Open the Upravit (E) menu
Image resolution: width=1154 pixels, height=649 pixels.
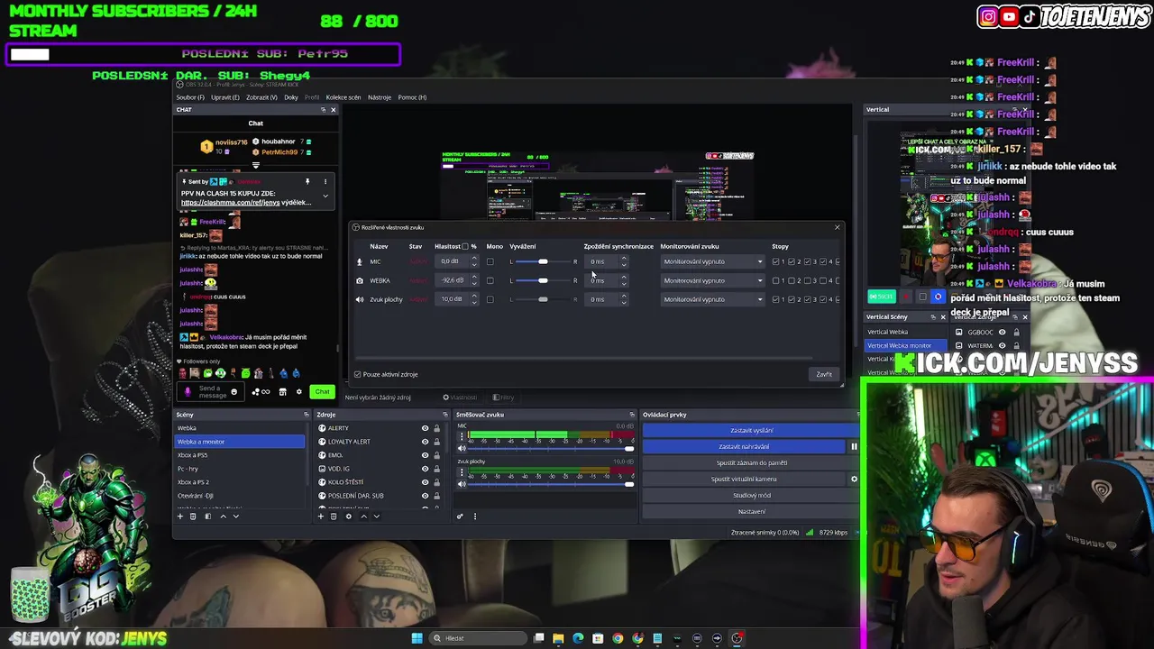225,97
